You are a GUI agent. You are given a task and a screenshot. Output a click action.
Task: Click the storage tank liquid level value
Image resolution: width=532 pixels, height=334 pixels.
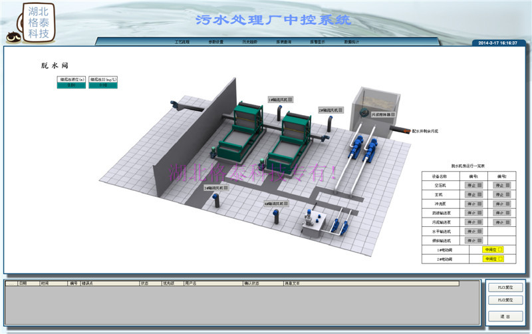point(71,85)
